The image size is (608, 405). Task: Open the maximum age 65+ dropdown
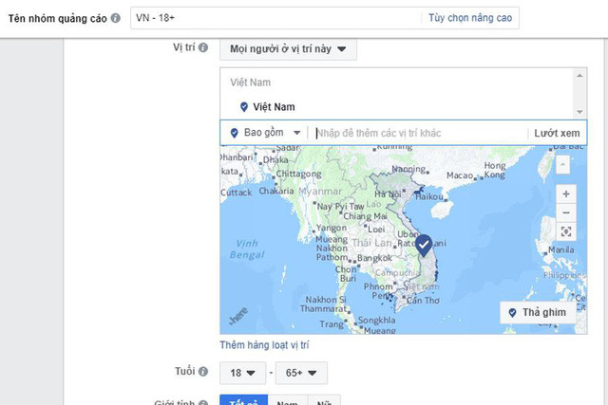coord(301,372)
